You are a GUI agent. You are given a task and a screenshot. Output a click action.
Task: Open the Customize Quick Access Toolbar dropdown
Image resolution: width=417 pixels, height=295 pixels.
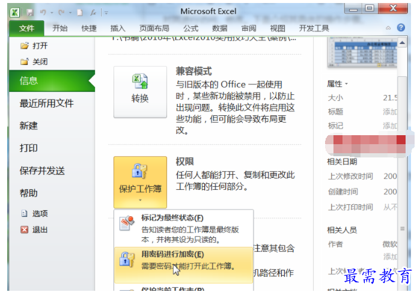pyautogui.click(x=106, y=13)
